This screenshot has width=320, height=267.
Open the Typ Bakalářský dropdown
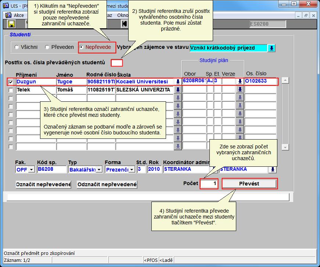point(99,170)
